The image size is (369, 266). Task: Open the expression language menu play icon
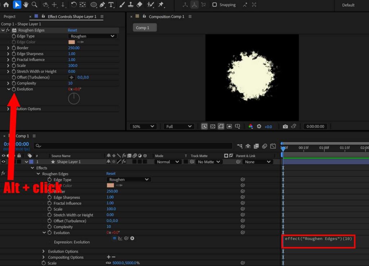click(x=132, y=238)
